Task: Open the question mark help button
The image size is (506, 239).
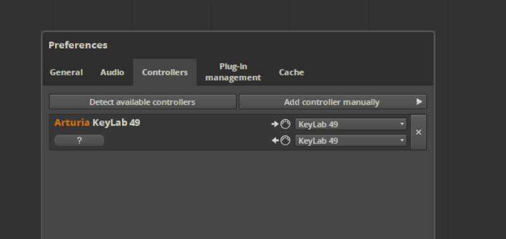Action: [79, 140]
